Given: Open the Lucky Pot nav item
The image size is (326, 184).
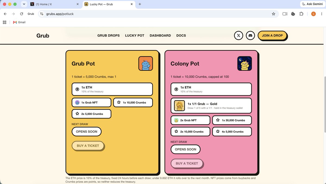Looking at the screenshot, I should coord(134,35).
